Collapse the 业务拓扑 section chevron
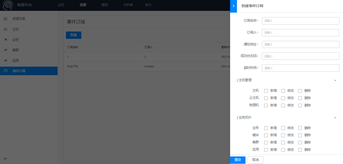The width and height of the screenshot is (343, 164). coord(335,118)
